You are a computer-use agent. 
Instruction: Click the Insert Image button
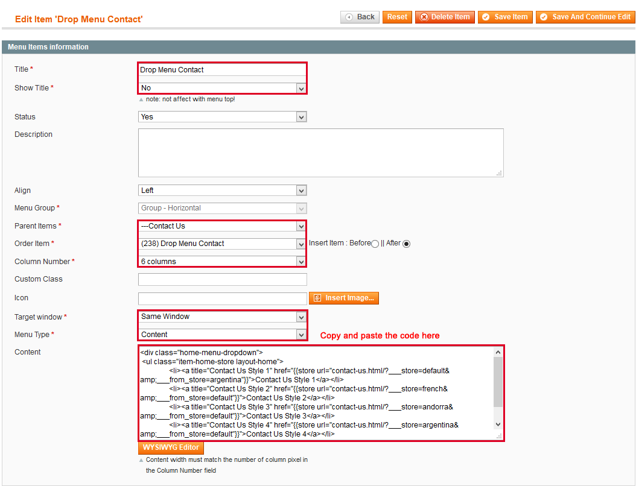[x=344, y=298]
